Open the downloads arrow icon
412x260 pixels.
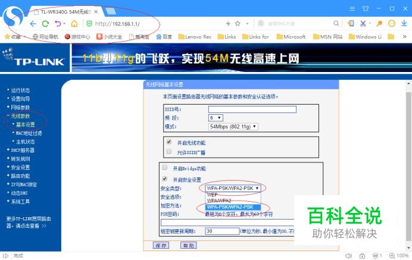pyautogui.click(x=404, y=23)
